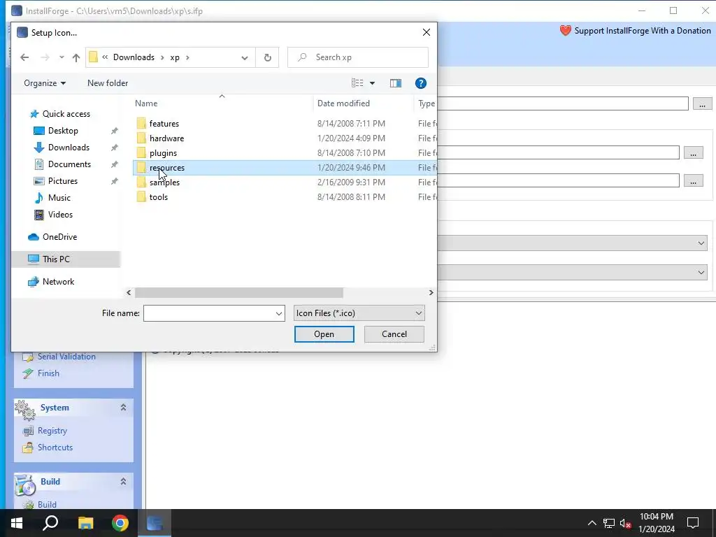Collapse the Build section chevron

(x=123, y=481)
